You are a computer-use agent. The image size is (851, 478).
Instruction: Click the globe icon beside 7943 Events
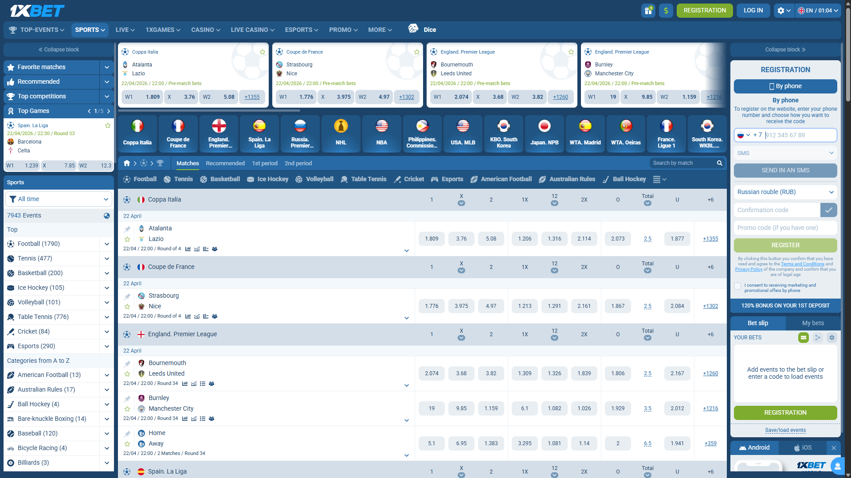pos(107,215)
